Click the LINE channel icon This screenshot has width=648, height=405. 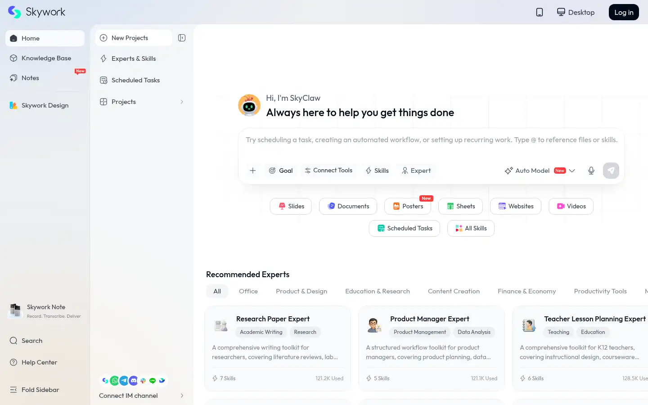click(x=153, y=381)
